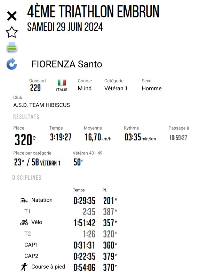This screenshot has width=199, height=276.
Task: Click the Italian flag icon
Action: pos(62,82)
